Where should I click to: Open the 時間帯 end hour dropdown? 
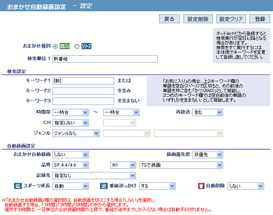pyautogui.click(x=121, y=112)
